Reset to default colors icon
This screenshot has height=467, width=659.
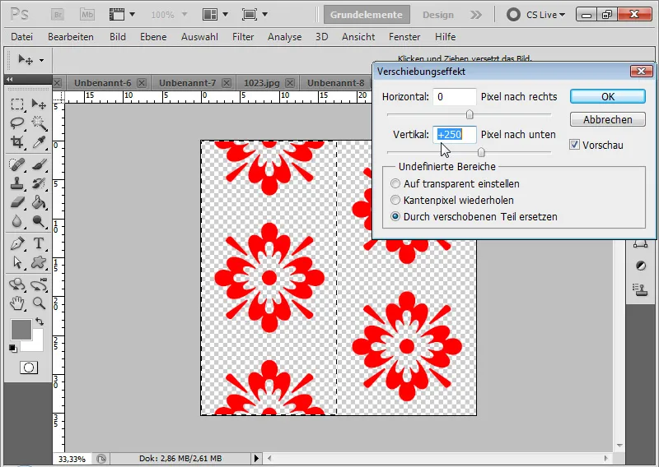[13, 349]
